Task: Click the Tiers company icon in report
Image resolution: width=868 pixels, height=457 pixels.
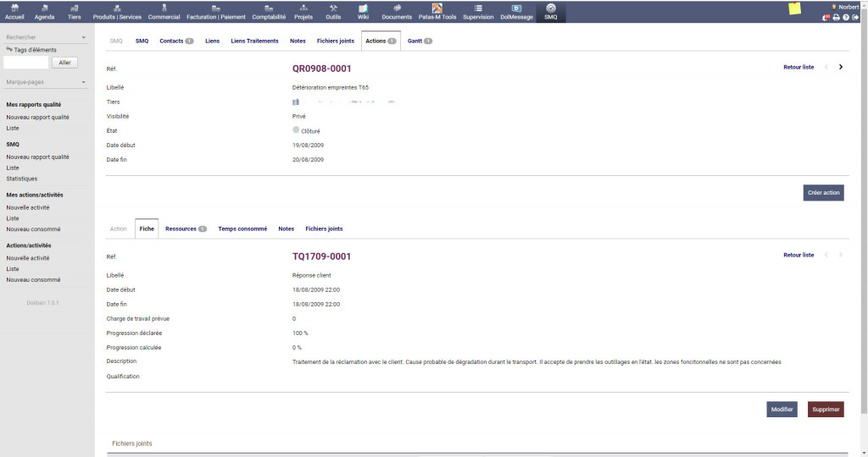Action: (x=296, y=102)
